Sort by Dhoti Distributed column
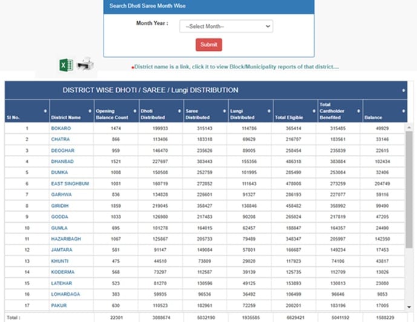 click(x=180, y=111)
